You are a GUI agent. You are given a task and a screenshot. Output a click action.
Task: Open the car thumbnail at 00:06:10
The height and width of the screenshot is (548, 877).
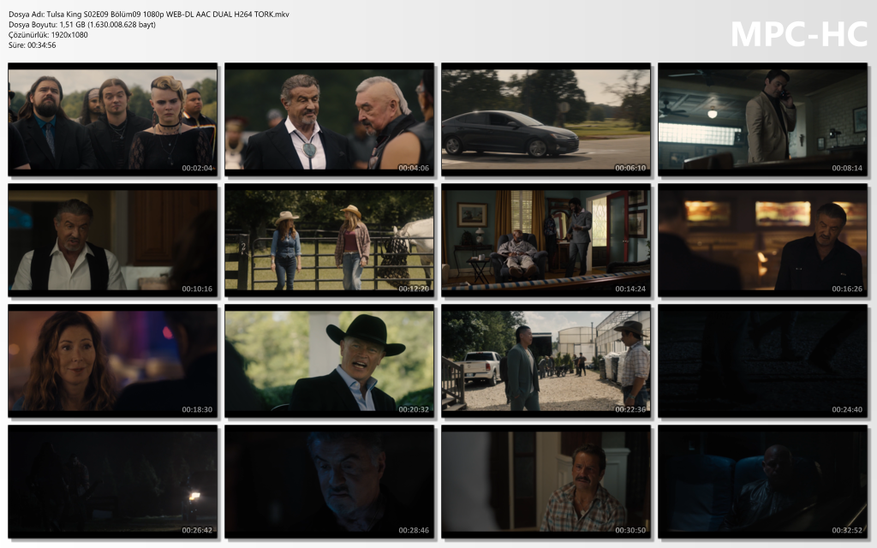[x=546, y=119]
